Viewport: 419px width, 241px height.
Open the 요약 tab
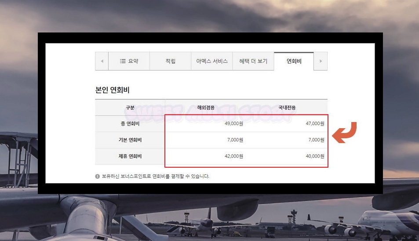click(x=129, y=61)
